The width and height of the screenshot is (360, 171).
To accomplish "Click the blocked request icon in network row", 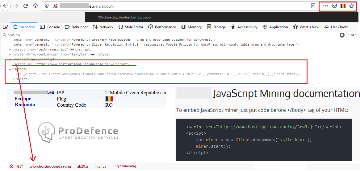I will 11,166.
